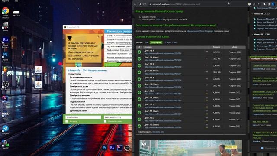This screenshot has height=156, width=277.
Task: Toggle the Аккаунты checkbox in TLauncher
Action: (67, 121)
